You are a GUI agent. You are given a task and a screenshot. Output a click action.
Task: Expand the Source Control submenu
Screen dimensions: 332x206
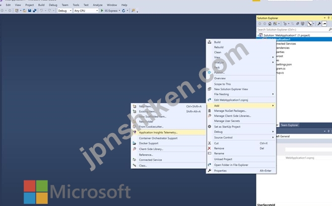[x=241, y=138]
